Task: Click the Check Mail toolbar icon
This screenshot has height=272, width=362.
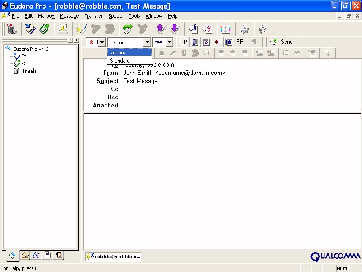Action: pyautogui.click(x=62, y=29)
